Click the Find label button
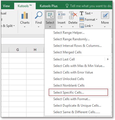 [38, 23]
